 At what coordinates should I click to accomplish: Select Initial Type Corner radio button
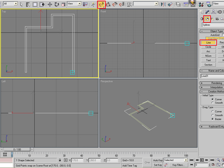(x=212, y=99)
